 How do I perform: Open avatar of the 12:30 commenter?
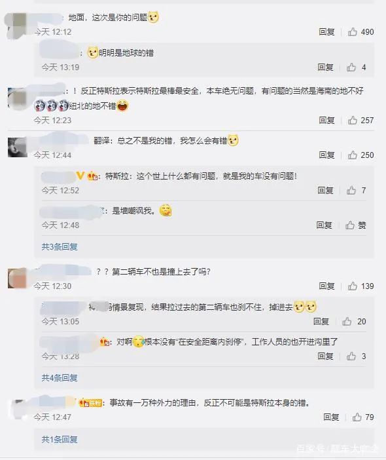point(18,278)
